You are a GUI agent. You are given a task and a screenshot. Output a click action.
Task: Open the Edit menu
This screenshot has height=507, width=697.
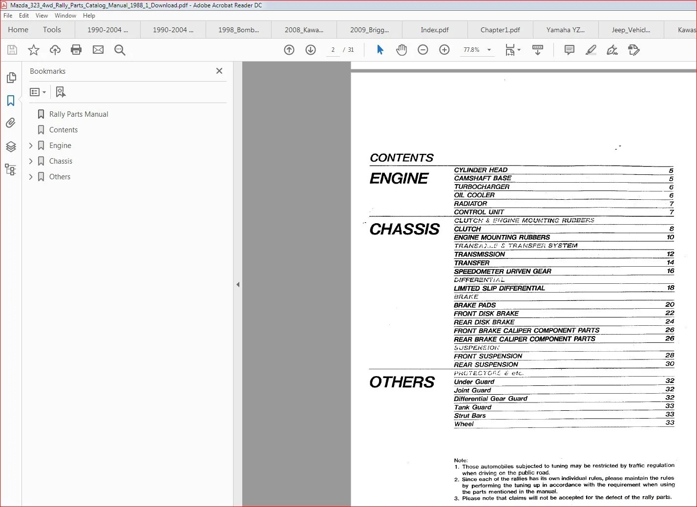tap(24, 16)
